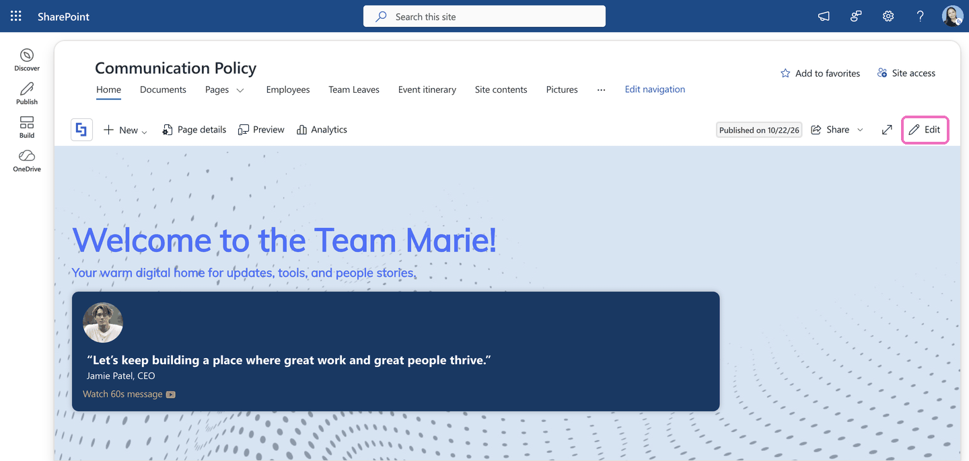Image resolution: width=969 pixels, height=461 pixels.
Task: Click the Edit navigation link
Action: tap(655, 89)
